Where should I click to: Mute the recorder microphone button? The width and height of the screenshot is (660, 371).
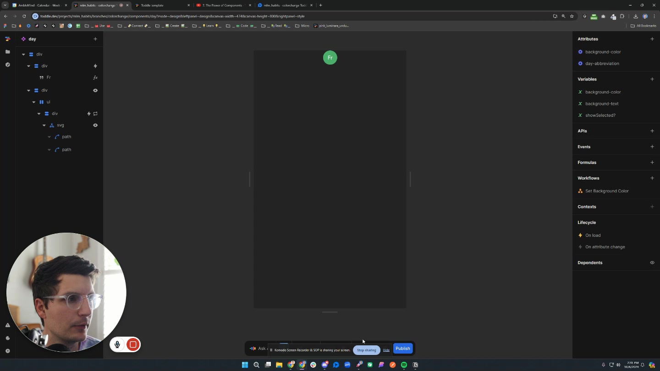[117, 344]
